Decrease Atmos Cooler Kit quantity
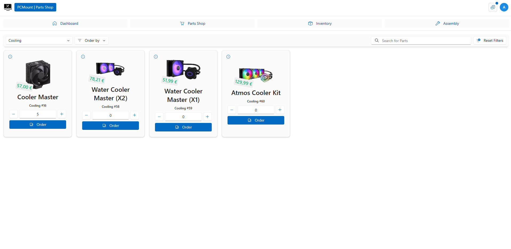 pos(232,110)
